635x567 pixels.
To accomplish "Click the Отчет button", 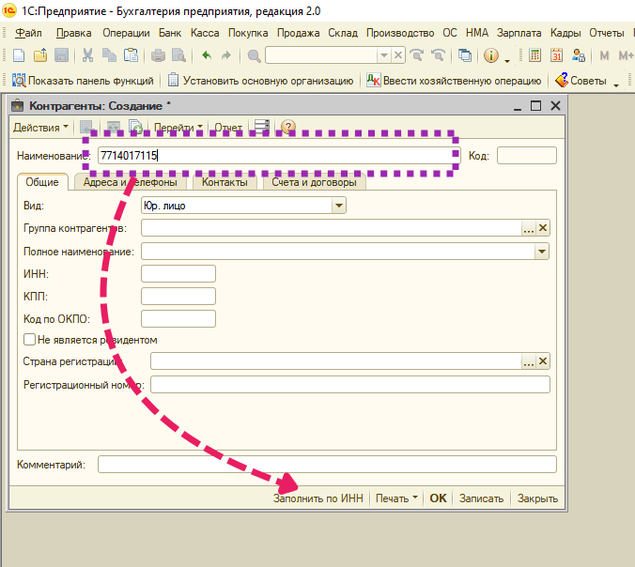I will point(228,127).
